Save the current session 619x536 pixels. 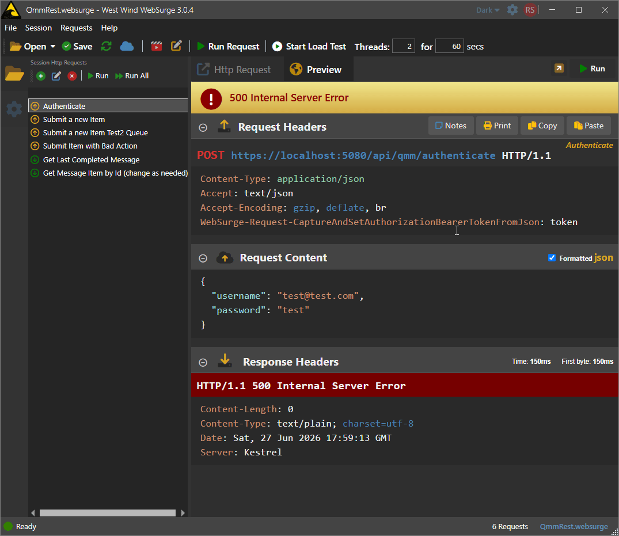tap(77, 47)
